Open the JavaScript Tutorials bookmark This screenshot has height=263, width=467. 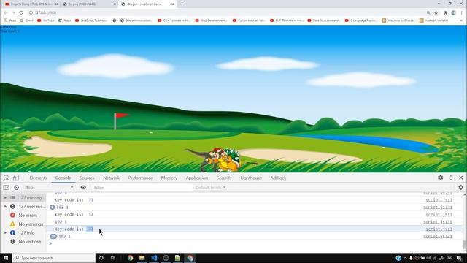coord(91,20)
